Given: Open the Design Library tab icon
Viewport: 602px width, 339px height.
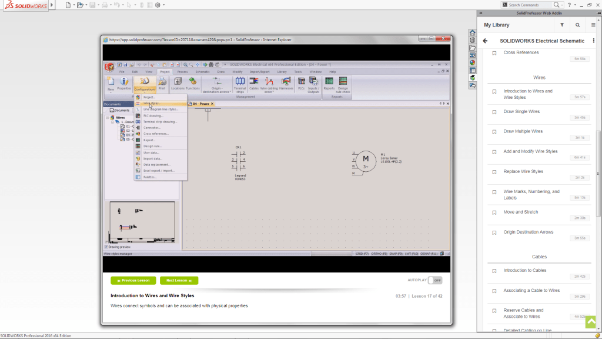Looking at the screenshot, I should click(x=472, y=40).
